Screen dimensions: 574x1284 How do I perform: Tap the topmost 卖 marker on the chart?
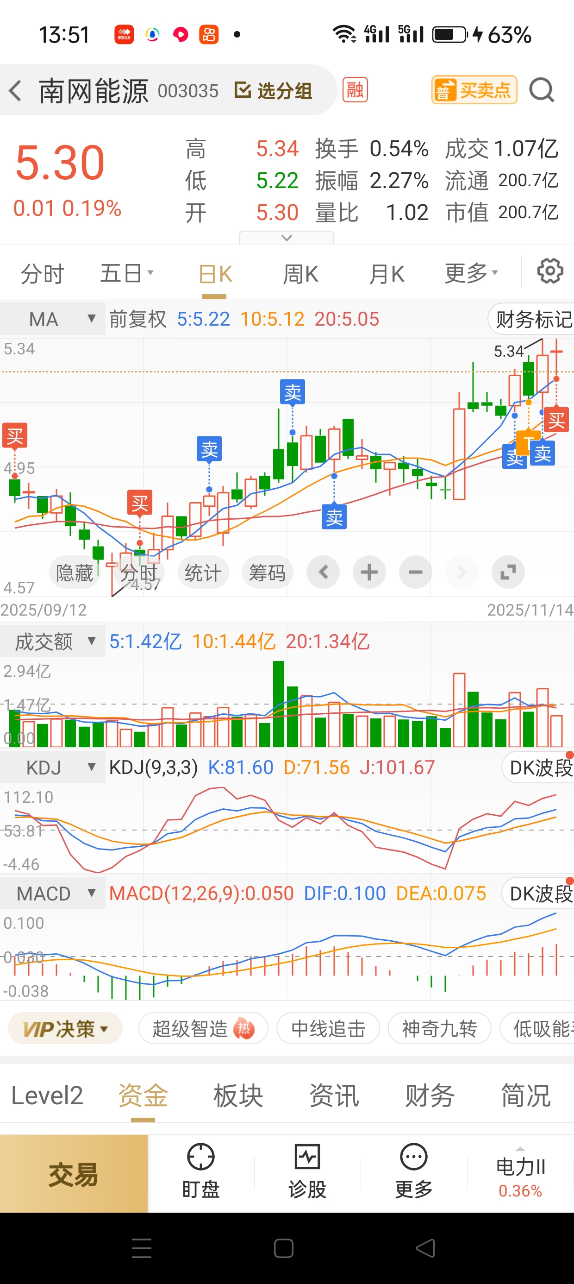tap(293, 392)
